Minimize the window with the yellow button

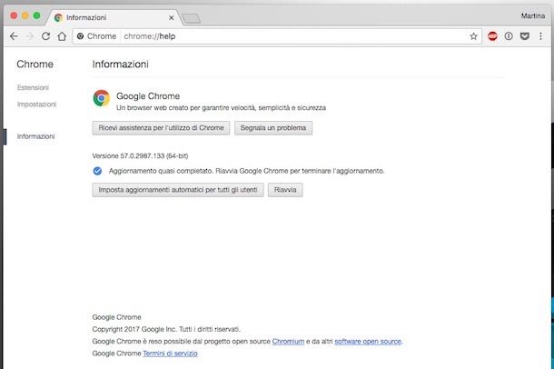point(25,15)
